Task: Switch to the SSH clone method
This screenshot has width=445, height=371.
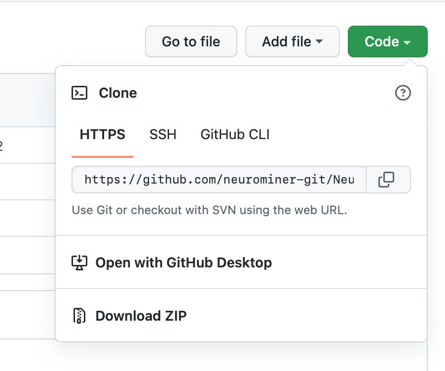Action: click(x=163, y=134)
